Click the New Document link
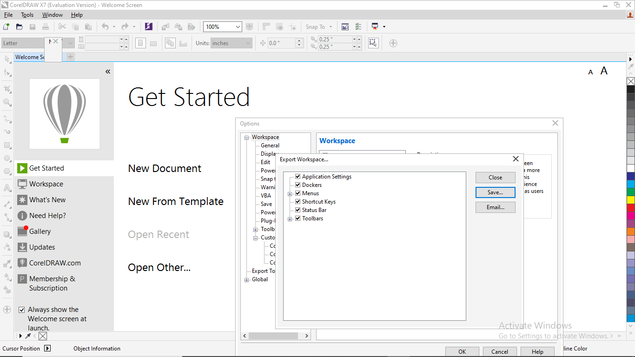 pos(165,169)
